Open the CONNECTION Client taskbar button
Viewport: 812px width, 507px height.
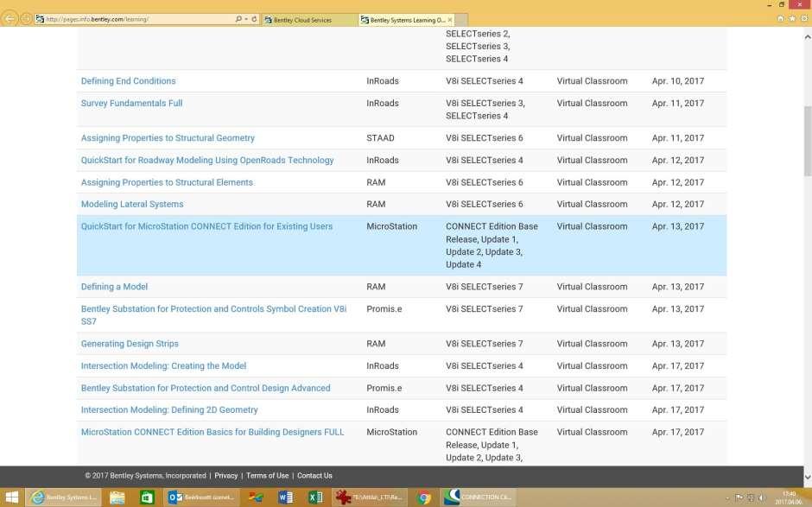[479, 497]
